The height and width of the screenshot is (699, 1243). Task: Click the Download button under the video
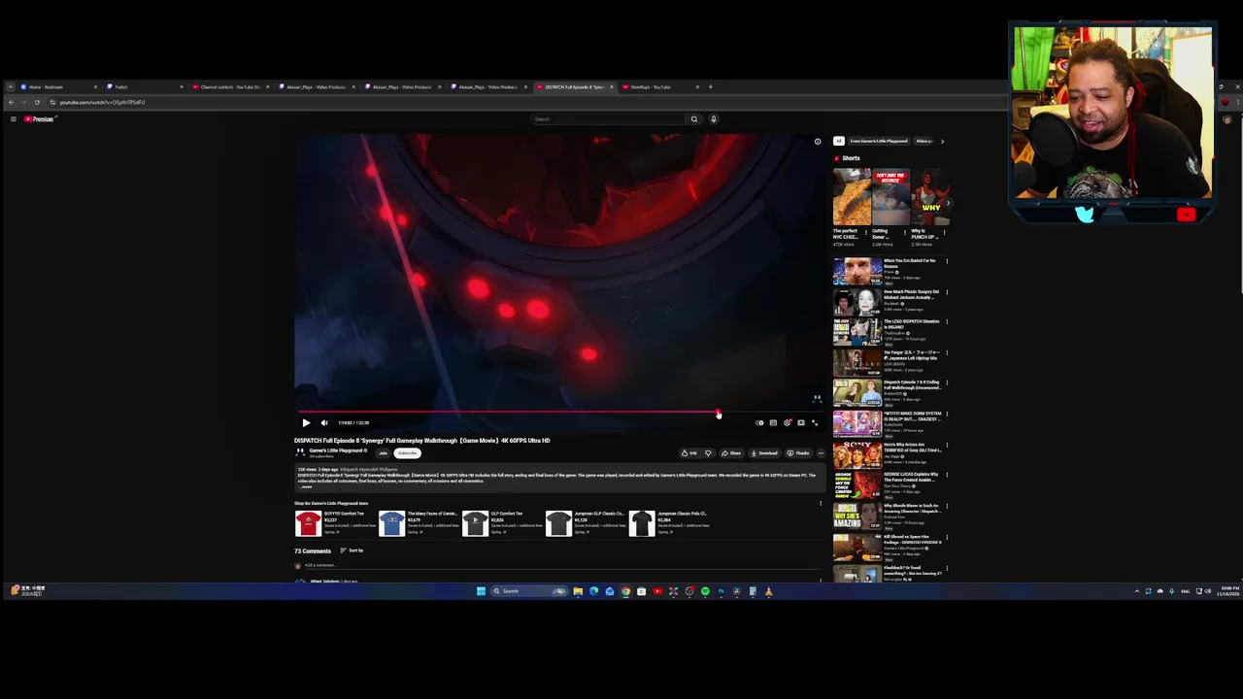pyautogui.click(x=764, y=452)
